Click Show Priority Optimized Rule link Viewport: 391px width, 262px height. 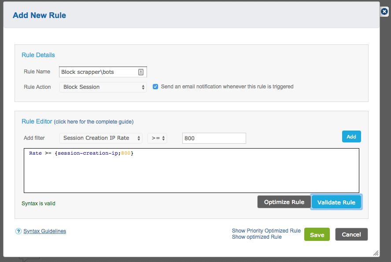pyautogui.click(x=266, y=231)
